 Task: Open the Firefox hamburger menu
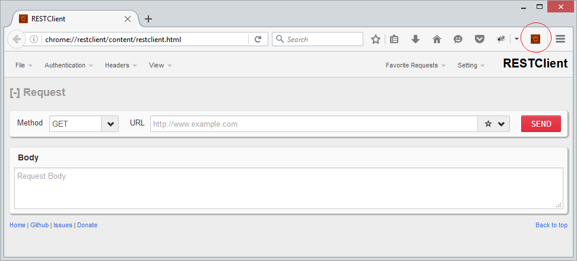click(560, 39)
